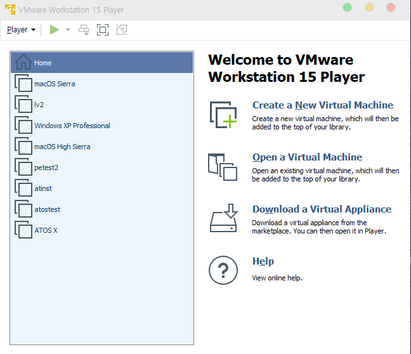The image size is (411, 354).
Task: Click the VM icon next to atinst
Action: (23, 188)
